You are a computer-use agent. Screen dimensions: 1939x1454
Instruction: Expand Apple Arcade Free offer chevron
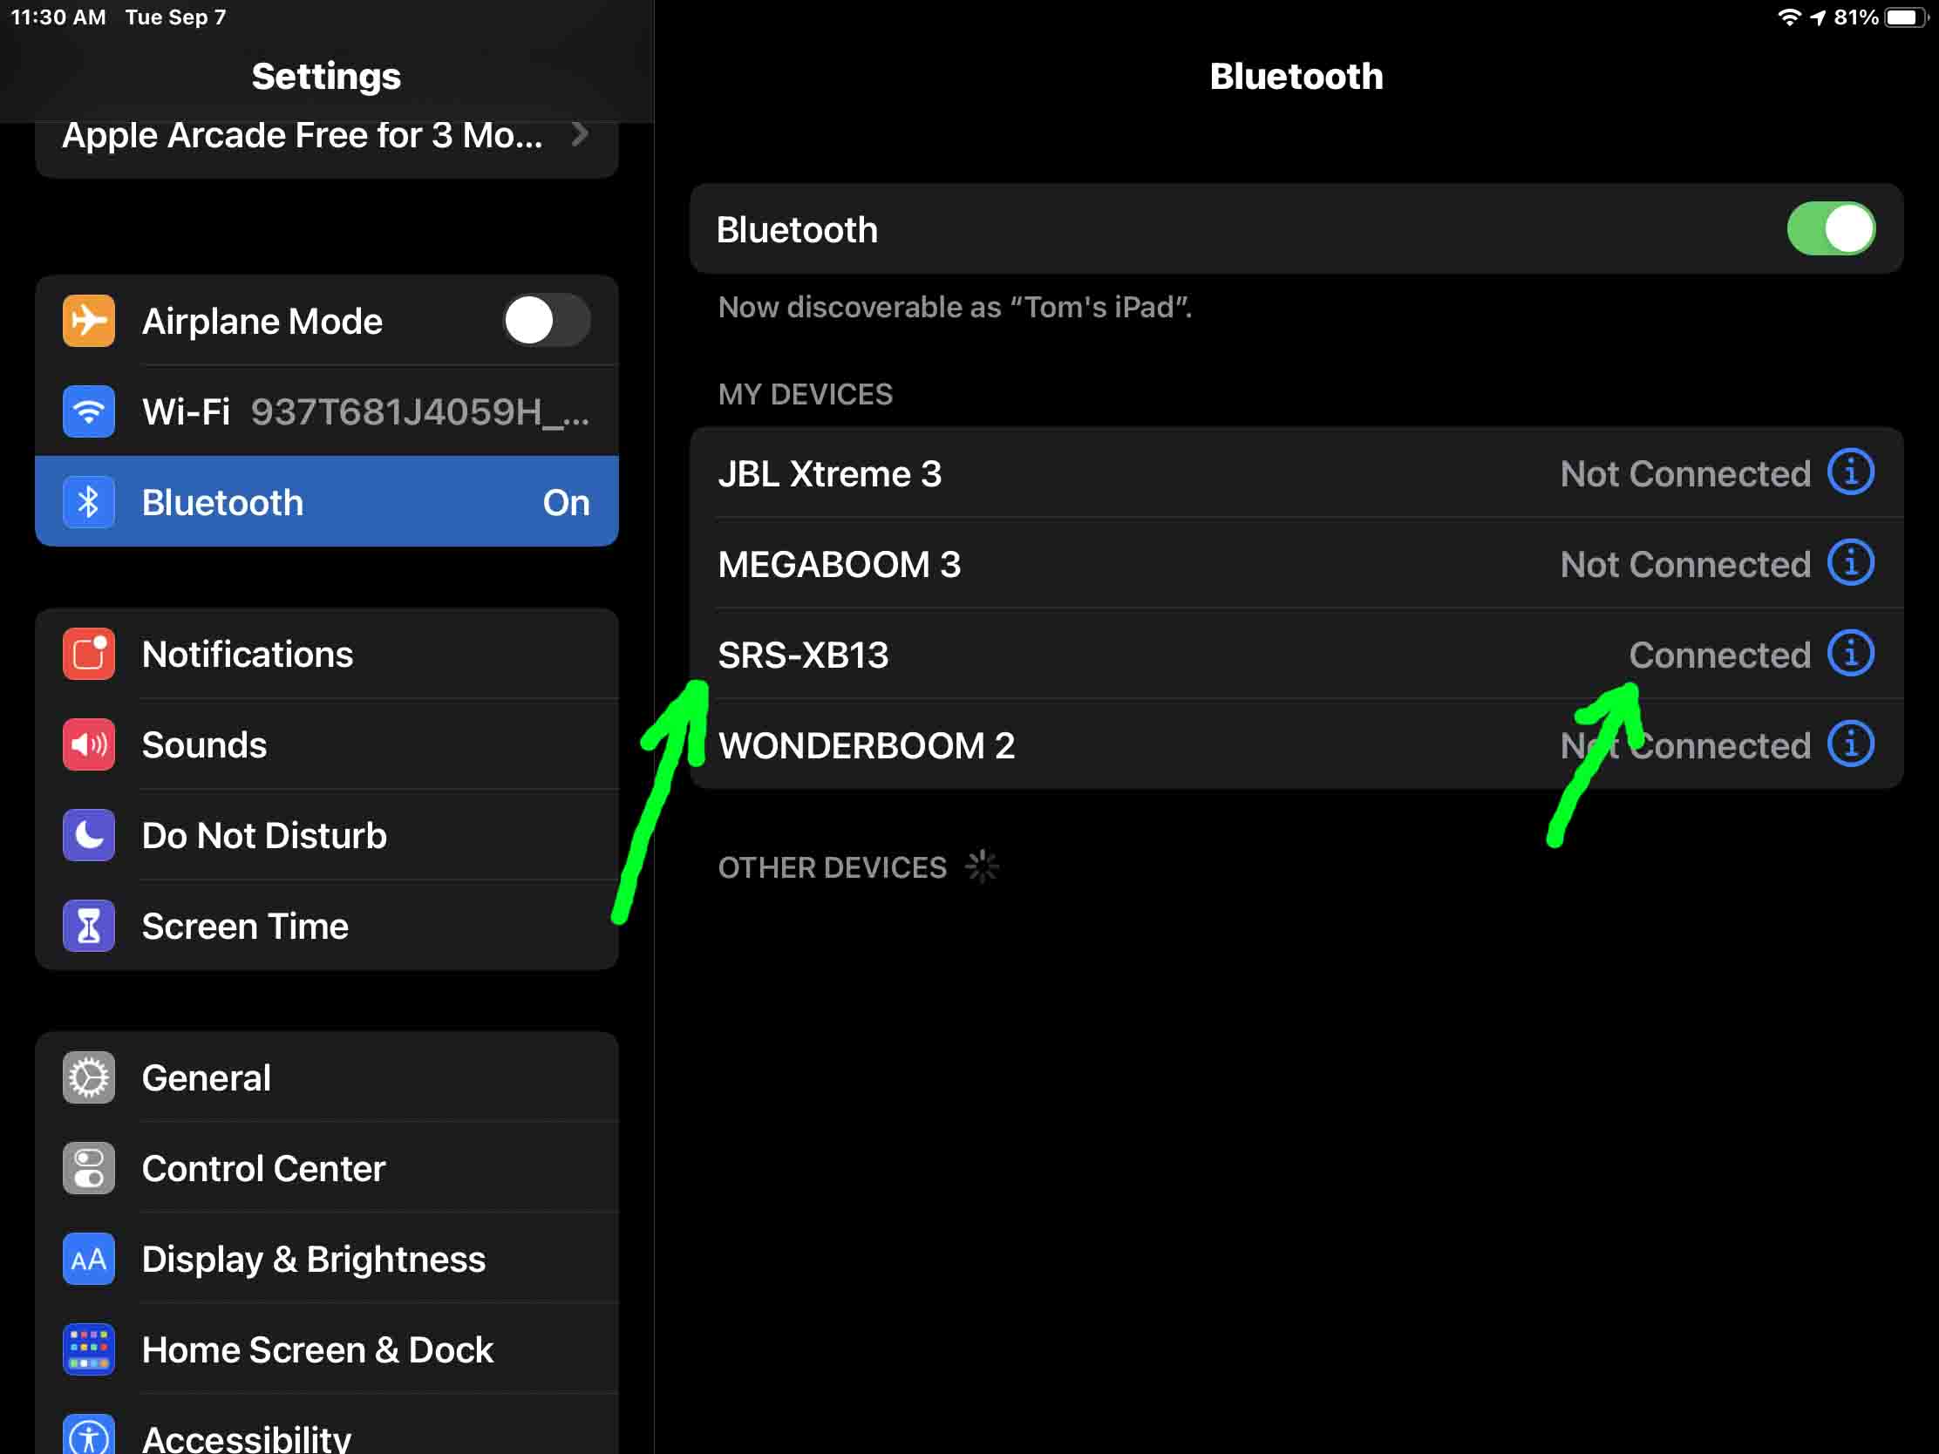pyautogui.click(x=579, y=134)
